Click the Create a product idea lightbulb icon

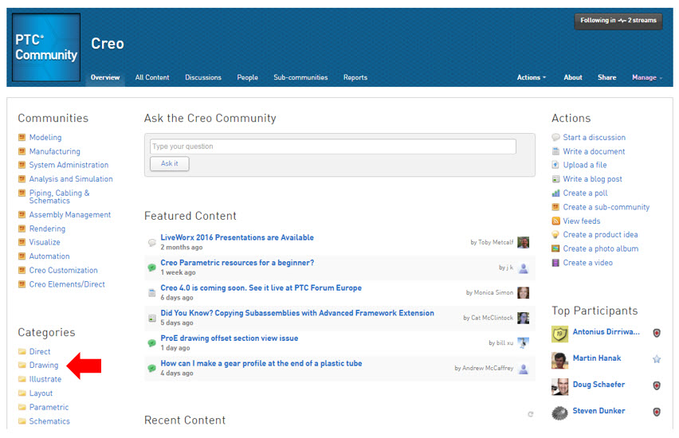[x=555, y=235]
